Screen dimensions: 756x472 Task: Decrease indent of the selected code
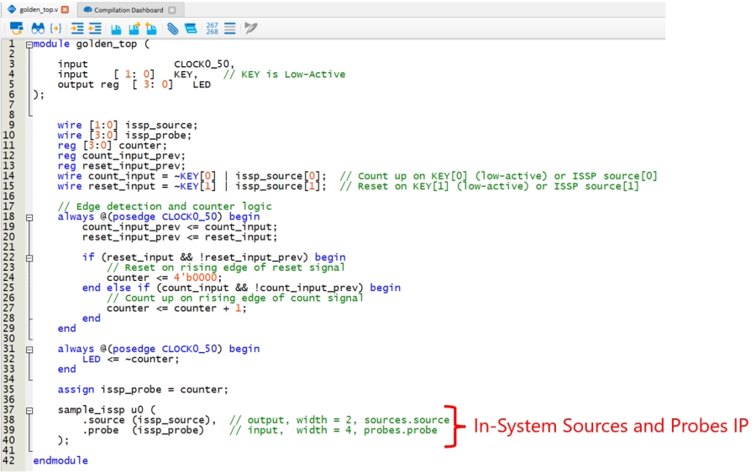click(x=95, y=28)
